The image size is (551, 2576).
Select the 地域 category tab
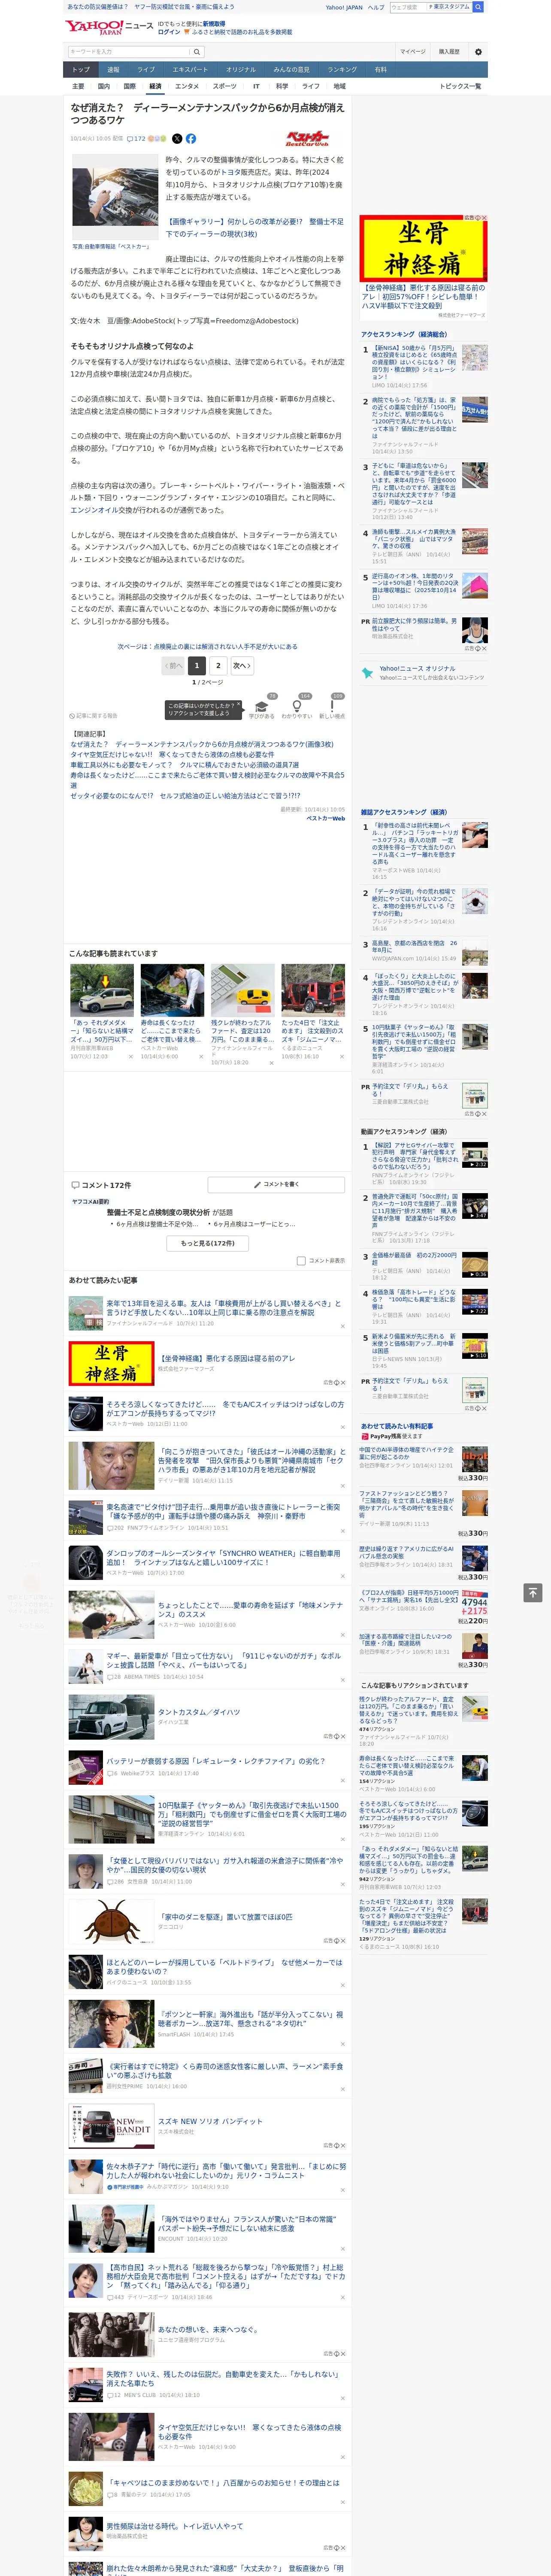pyautogui.click(x=340, y=86)
